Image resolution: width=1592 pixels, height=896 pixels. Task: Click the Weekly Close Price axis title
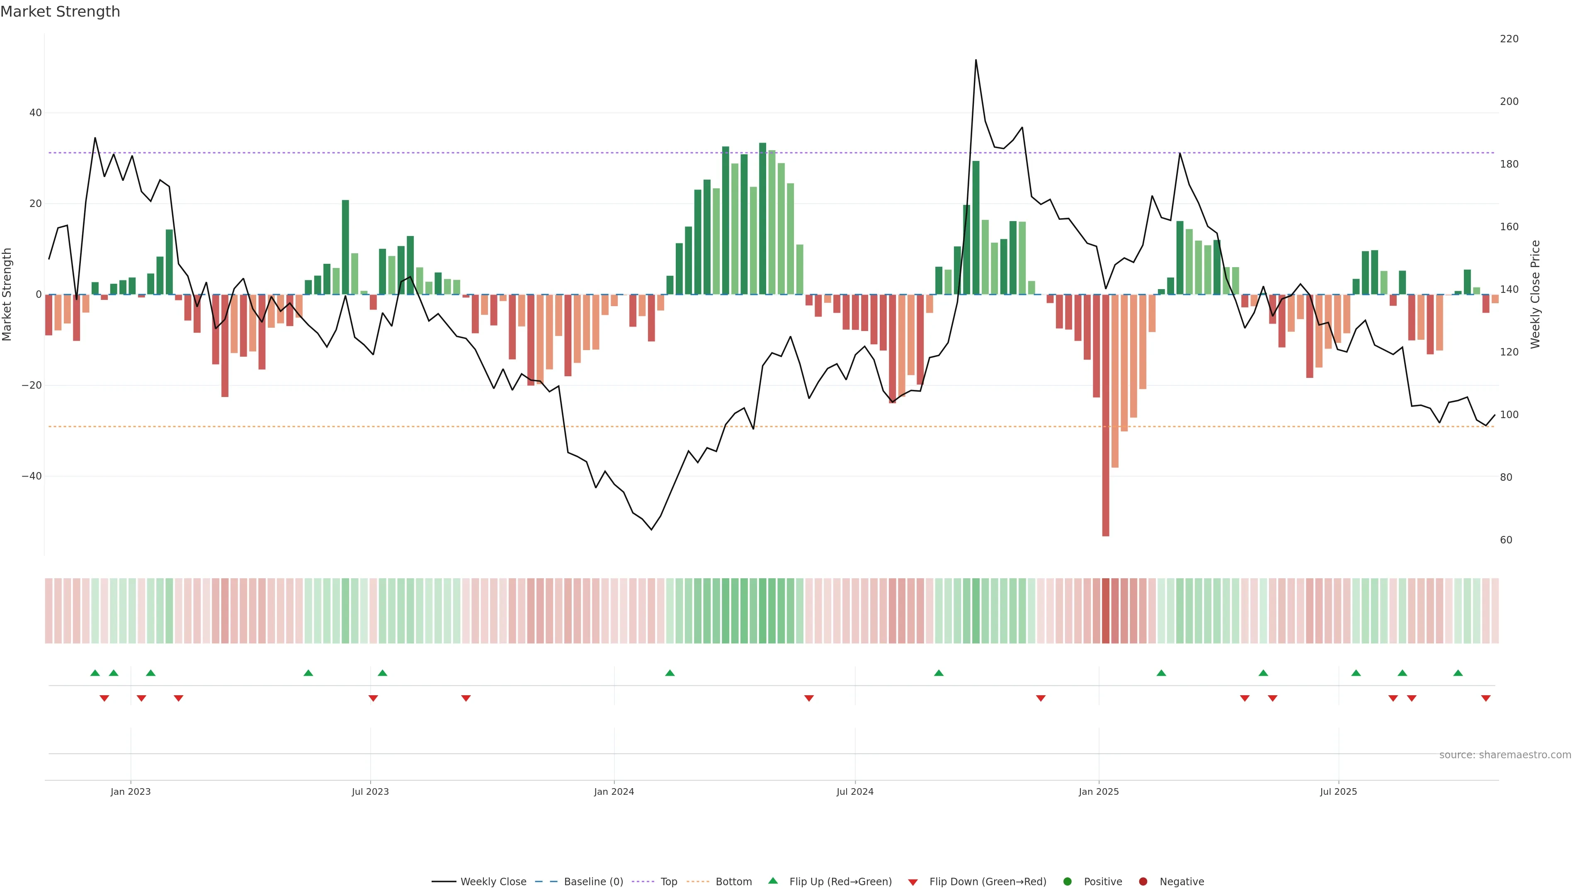(x=1535, y=295)
